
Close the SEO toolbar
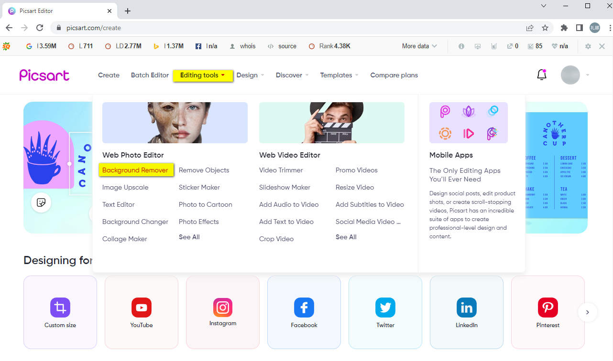[x=602, y=46]
